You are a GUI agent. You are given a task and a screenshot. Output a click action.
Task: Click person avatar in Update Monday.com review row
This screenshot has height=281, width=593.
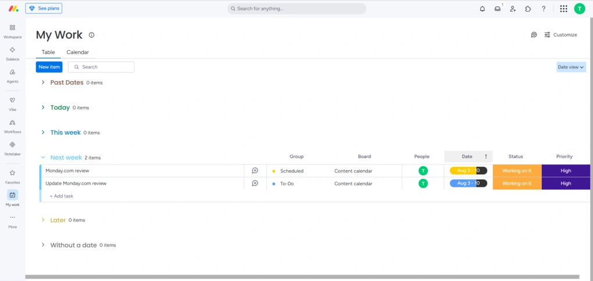click(x=423, y=183)
